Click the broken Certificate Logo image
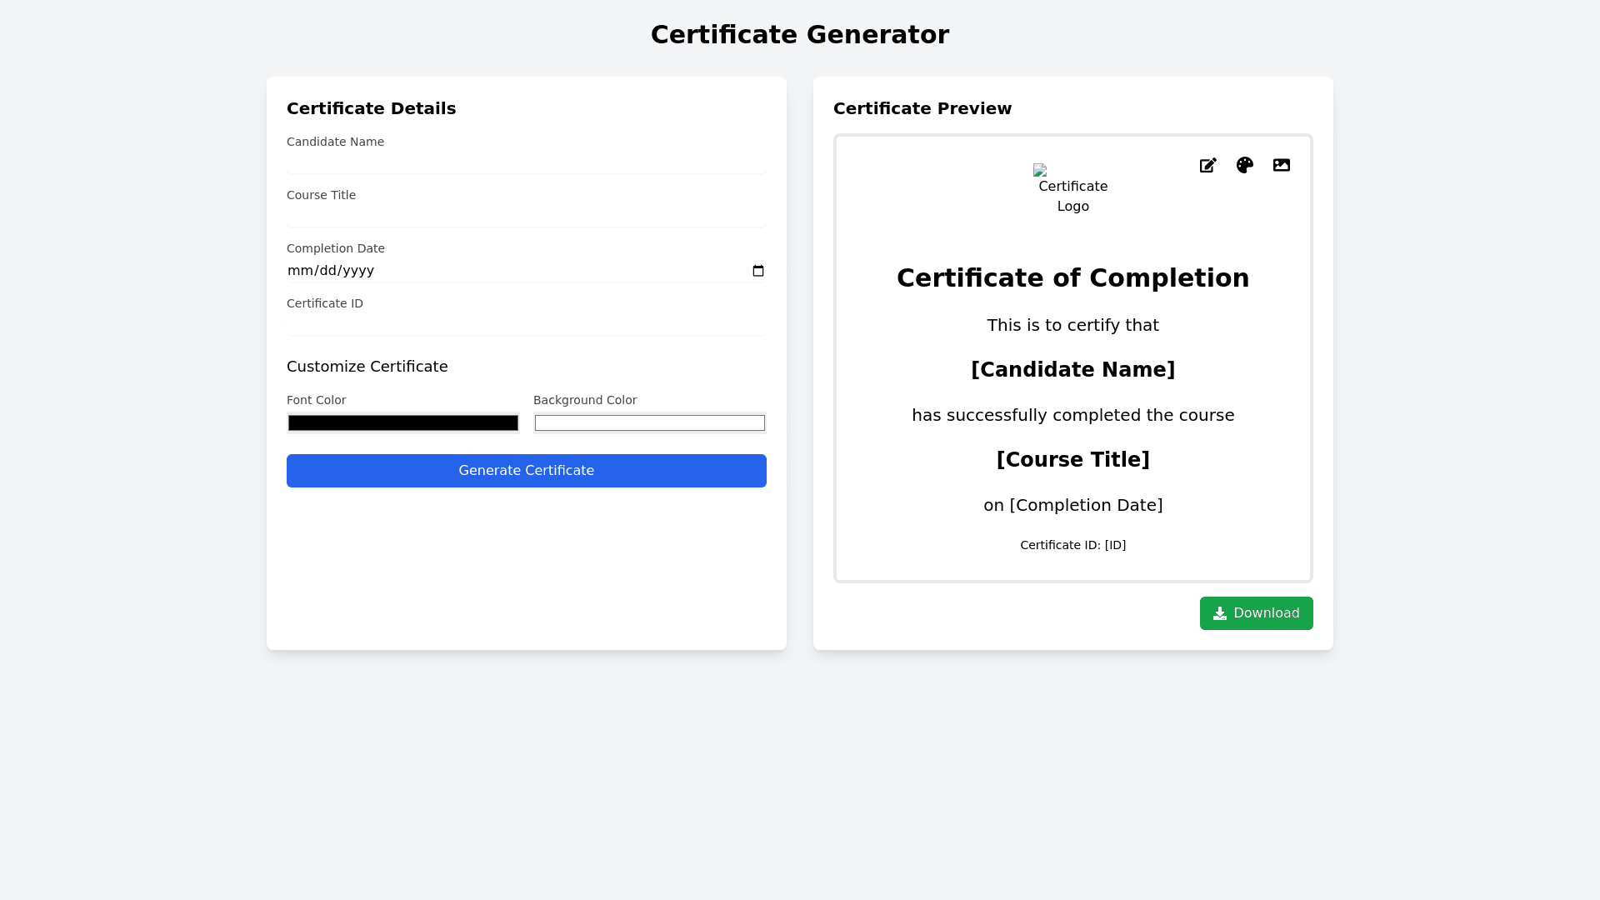The image size is (1600, 900). click(1072, 189)
